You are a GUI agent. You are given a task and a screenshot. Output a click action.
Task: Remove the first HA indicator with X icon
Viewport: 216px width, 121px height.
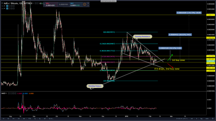[13, 6]
